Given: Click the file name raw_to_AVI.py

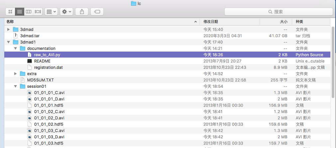Looking at the screenshot, I should tap(47, 55).
